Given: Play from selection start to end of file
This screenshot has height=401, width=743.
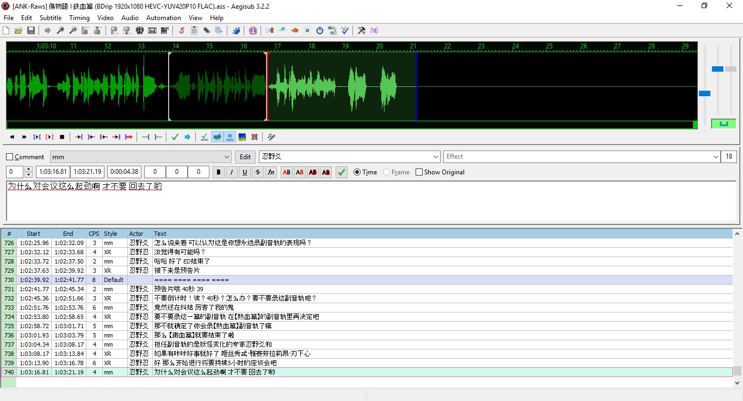Looking at the screenshot, I should click(129, 137).
